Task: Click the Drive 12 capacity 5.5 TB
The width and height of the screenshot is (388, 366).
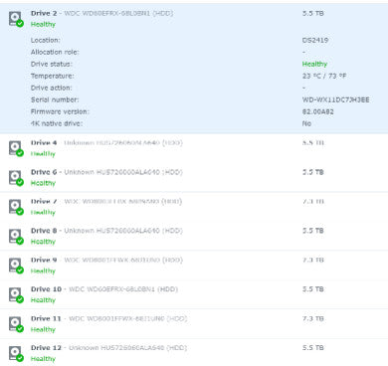Action: coord(313,348)
